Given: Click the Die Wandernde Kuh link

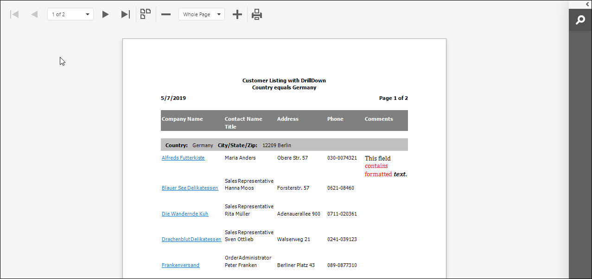Looking at the screenshot, I should (185, 214).
